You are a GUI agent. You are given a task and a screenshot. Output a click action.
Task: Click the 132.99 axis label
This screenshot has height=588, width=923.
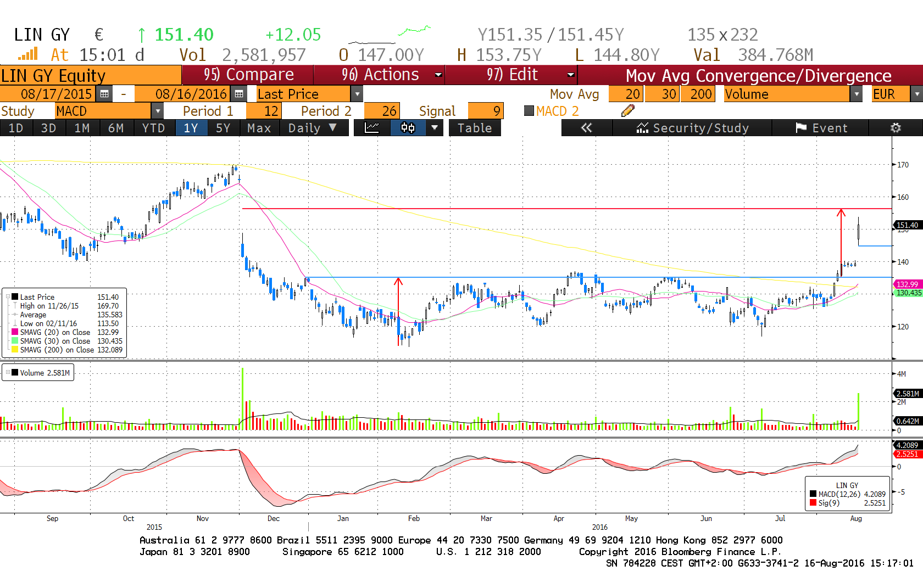click(x=907, y=284)
